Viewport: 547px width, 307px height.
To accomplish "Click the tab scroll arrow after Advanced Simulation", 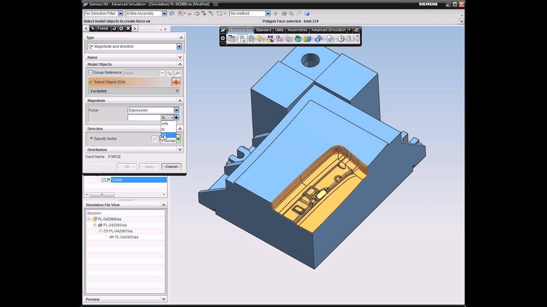I will point(350,30).
